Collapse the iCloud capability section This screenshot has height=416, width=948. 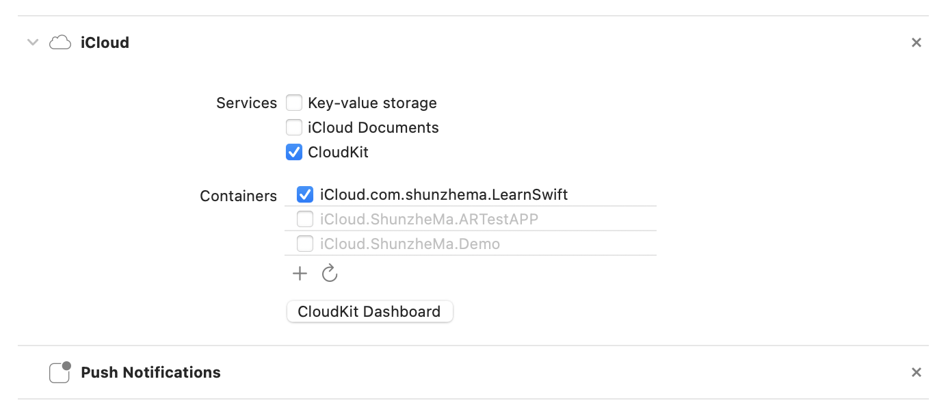point(32,42)
